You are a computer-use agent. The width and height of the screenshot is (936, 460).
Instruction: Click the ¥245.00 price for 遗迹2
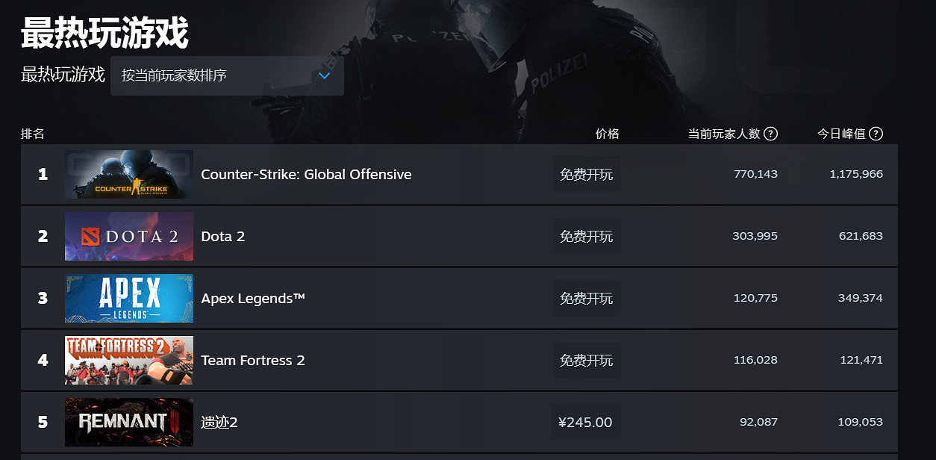(585, 422)
